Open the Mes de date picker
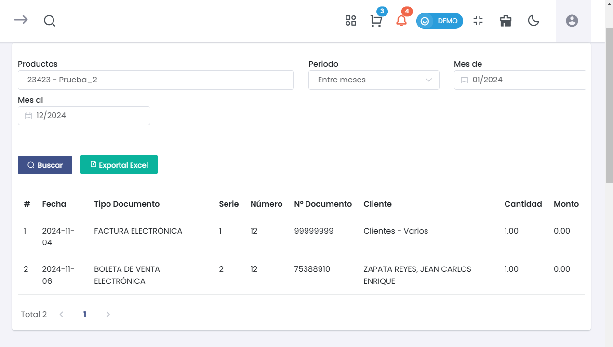Viewport: 613px width, 347px height. click(520, 80)
